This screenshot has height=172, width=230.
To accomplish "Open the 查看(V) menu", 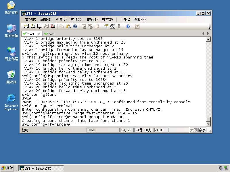I will click(x=61, y=19).
